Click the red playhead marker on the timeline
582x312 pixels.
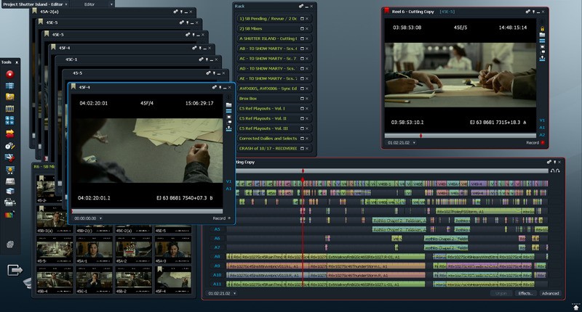(303, 171)
